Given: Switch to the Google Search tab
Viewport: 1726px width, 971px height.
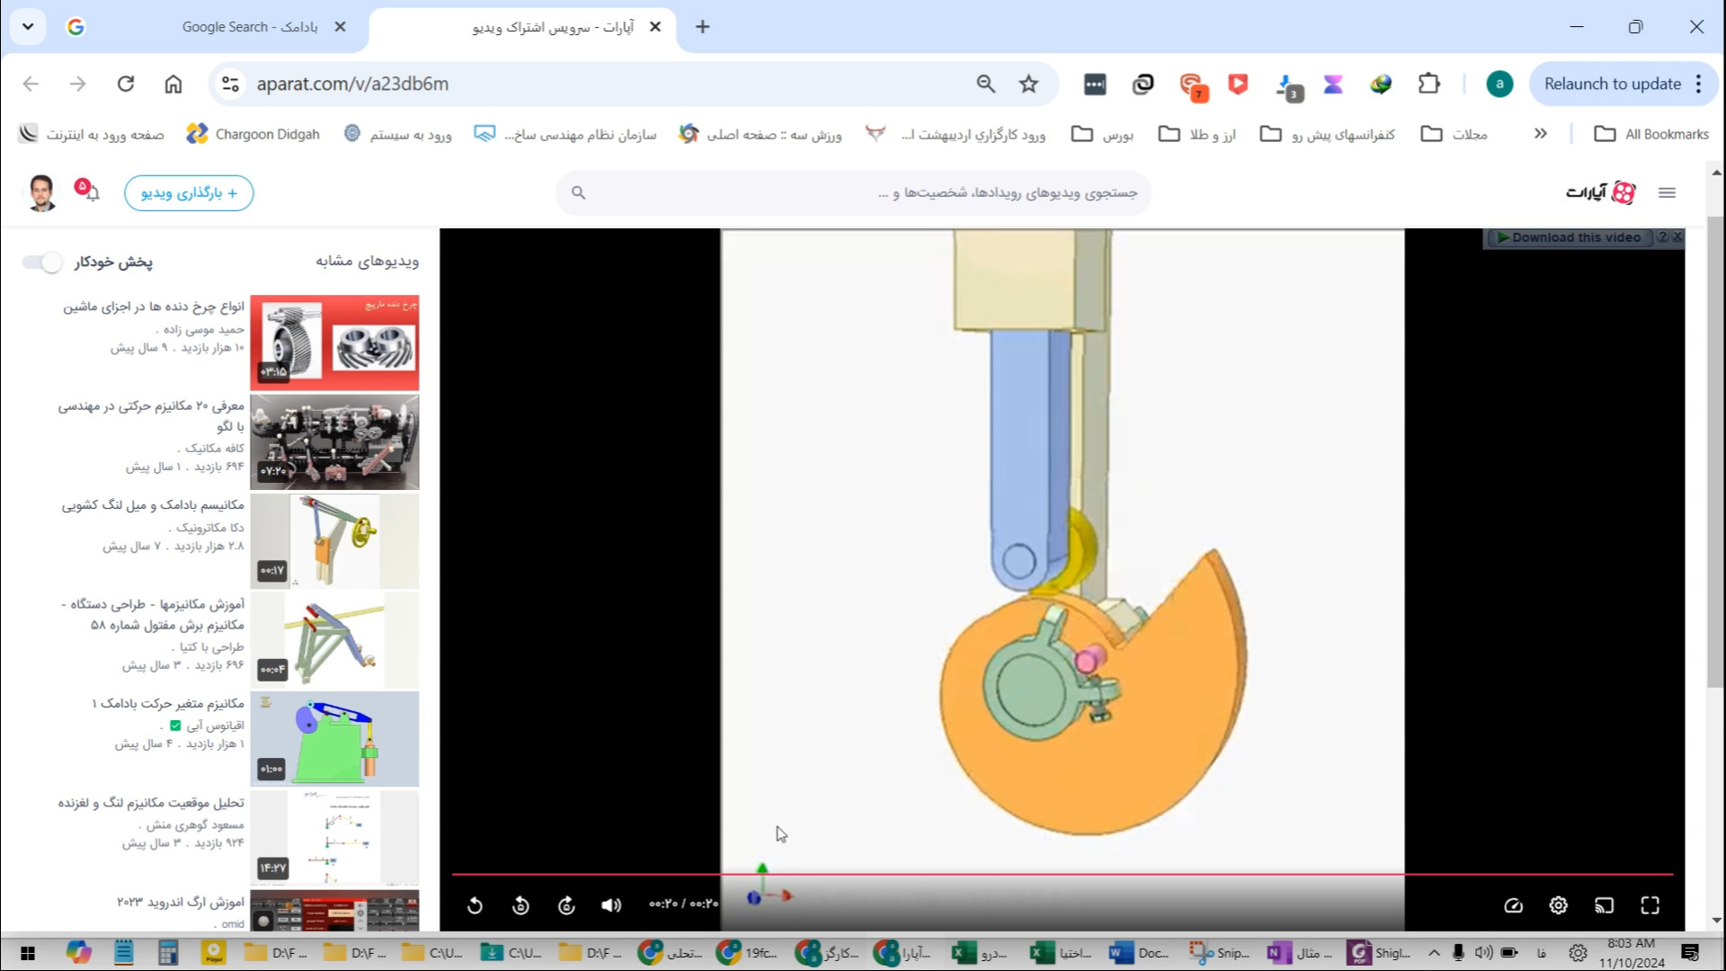Looking at the screenshot, I should (x=249, y=27).
